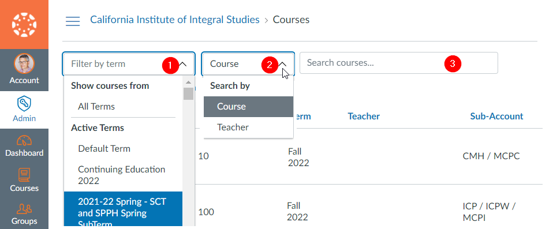Click the Courses breadcrumb text

click(292, 20)
